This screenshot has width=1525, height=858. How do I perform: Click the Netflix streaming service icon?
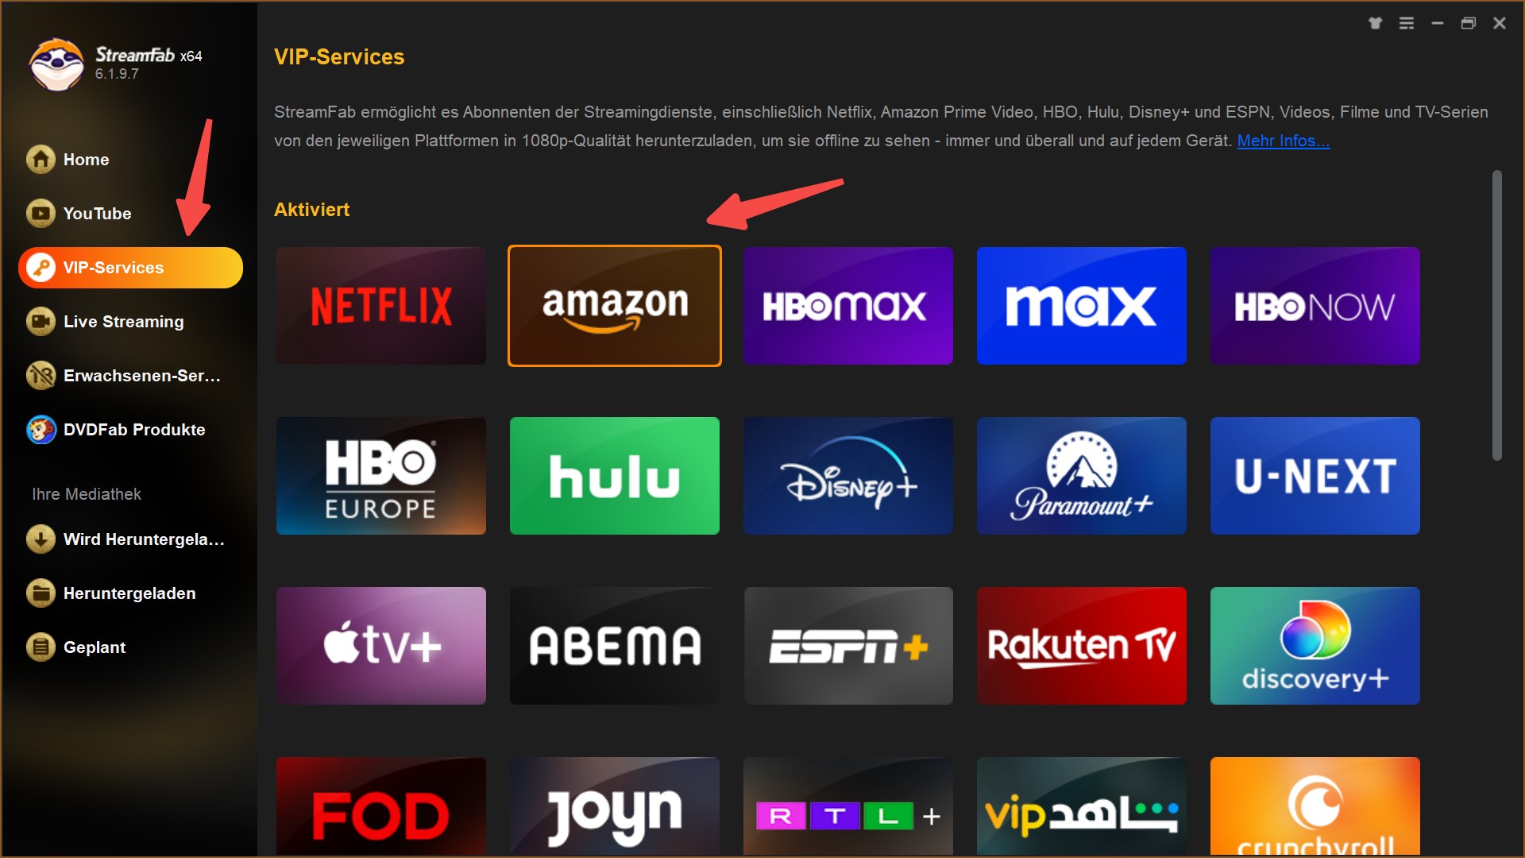[x=381, y=305]
